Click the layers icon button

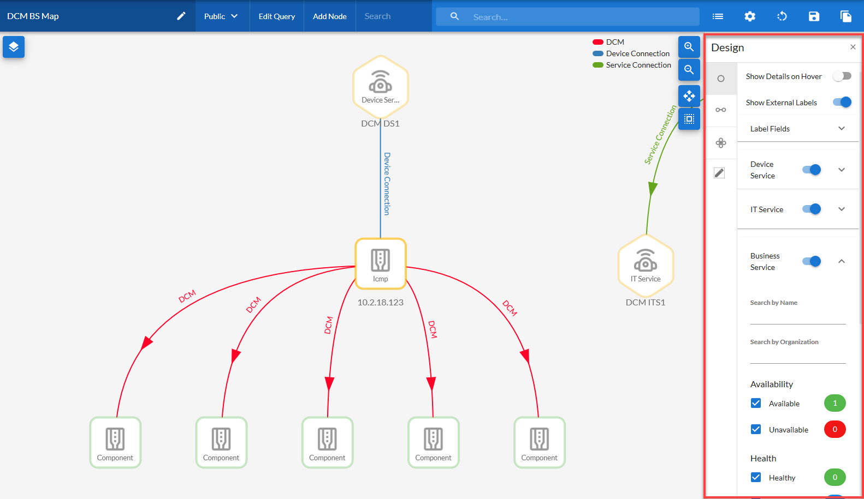pyautogui.click(x=14, y=47)
